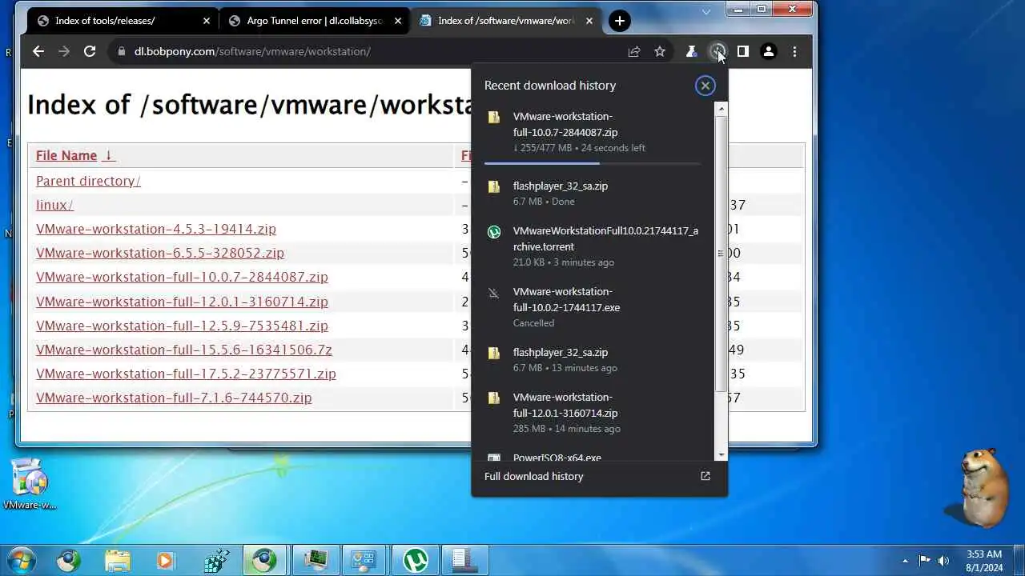Select the Index of /software/vmware tab

tap(506, 21)
